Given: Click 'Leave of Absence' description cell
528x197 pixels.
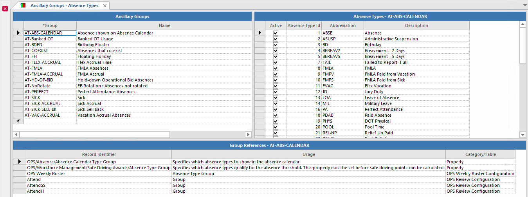Looking at the screenshot, I should 416,98.
